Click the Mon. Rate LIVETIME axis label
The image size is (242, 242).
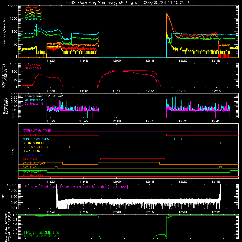click(8, 227)
